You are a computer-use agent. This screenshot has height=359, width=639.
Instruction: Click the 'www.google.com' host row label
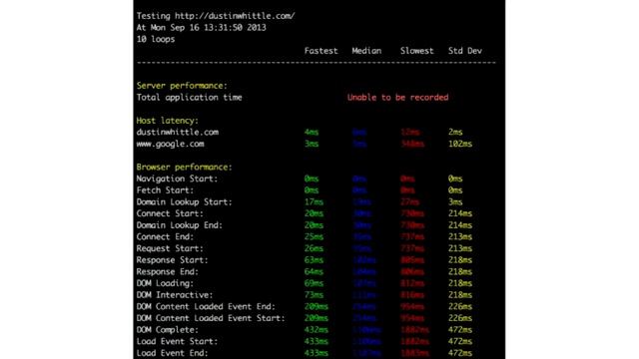pos(170,144)
